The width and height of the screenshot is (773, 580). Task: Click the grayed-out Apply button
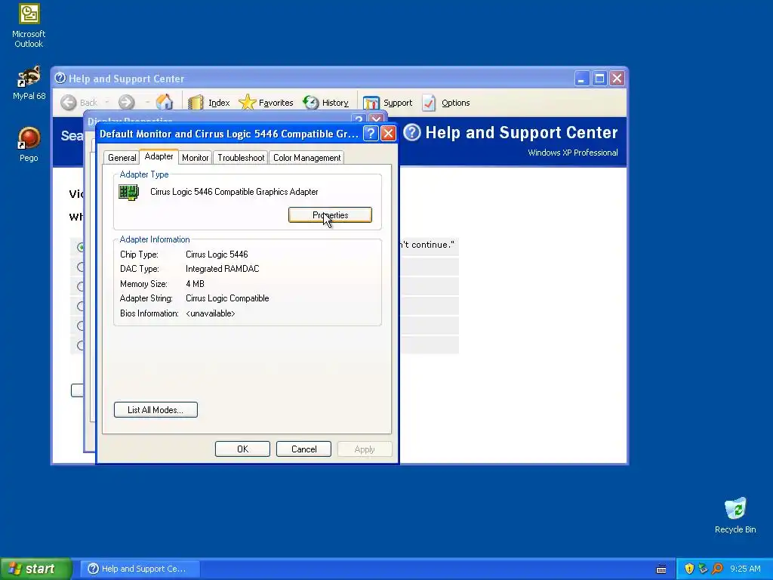click(x=365, y=449)
